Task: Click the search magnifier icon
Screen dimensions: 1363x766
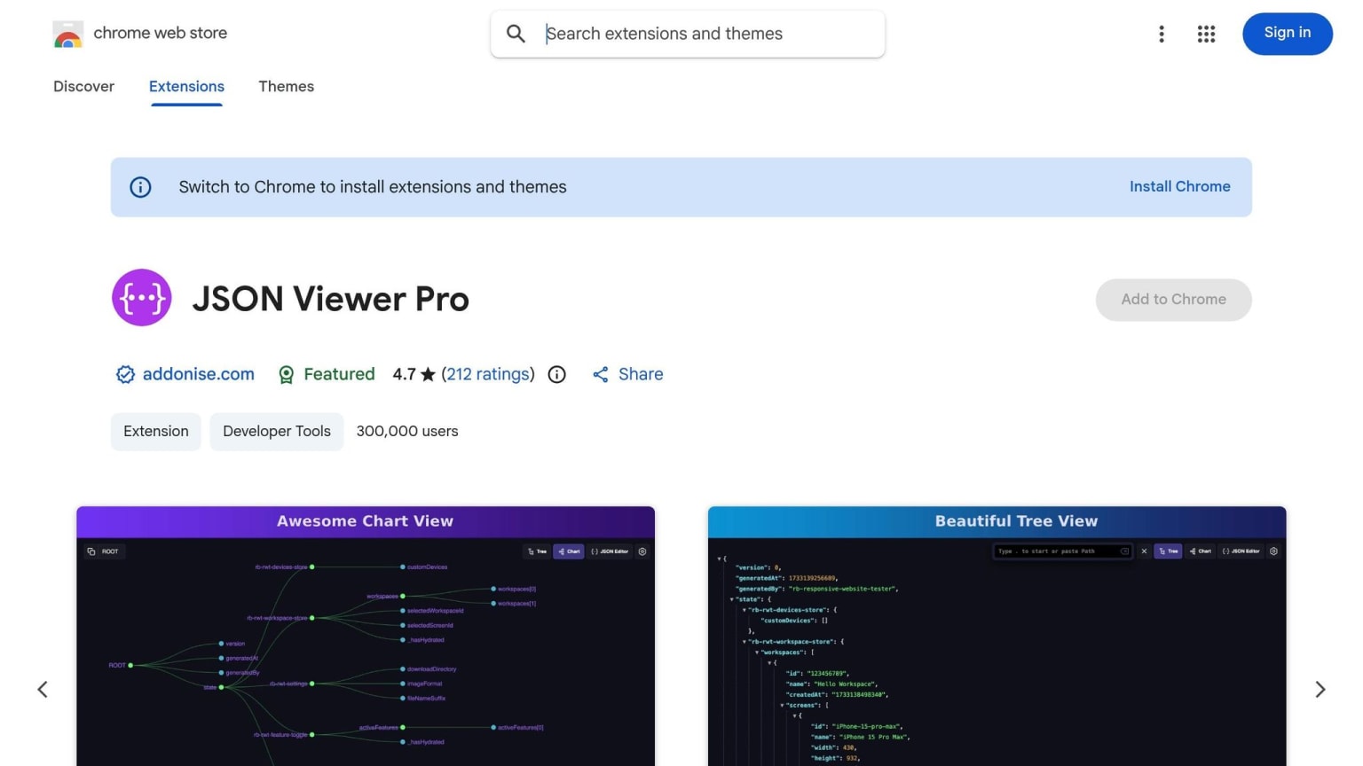Action: point(516,34)
